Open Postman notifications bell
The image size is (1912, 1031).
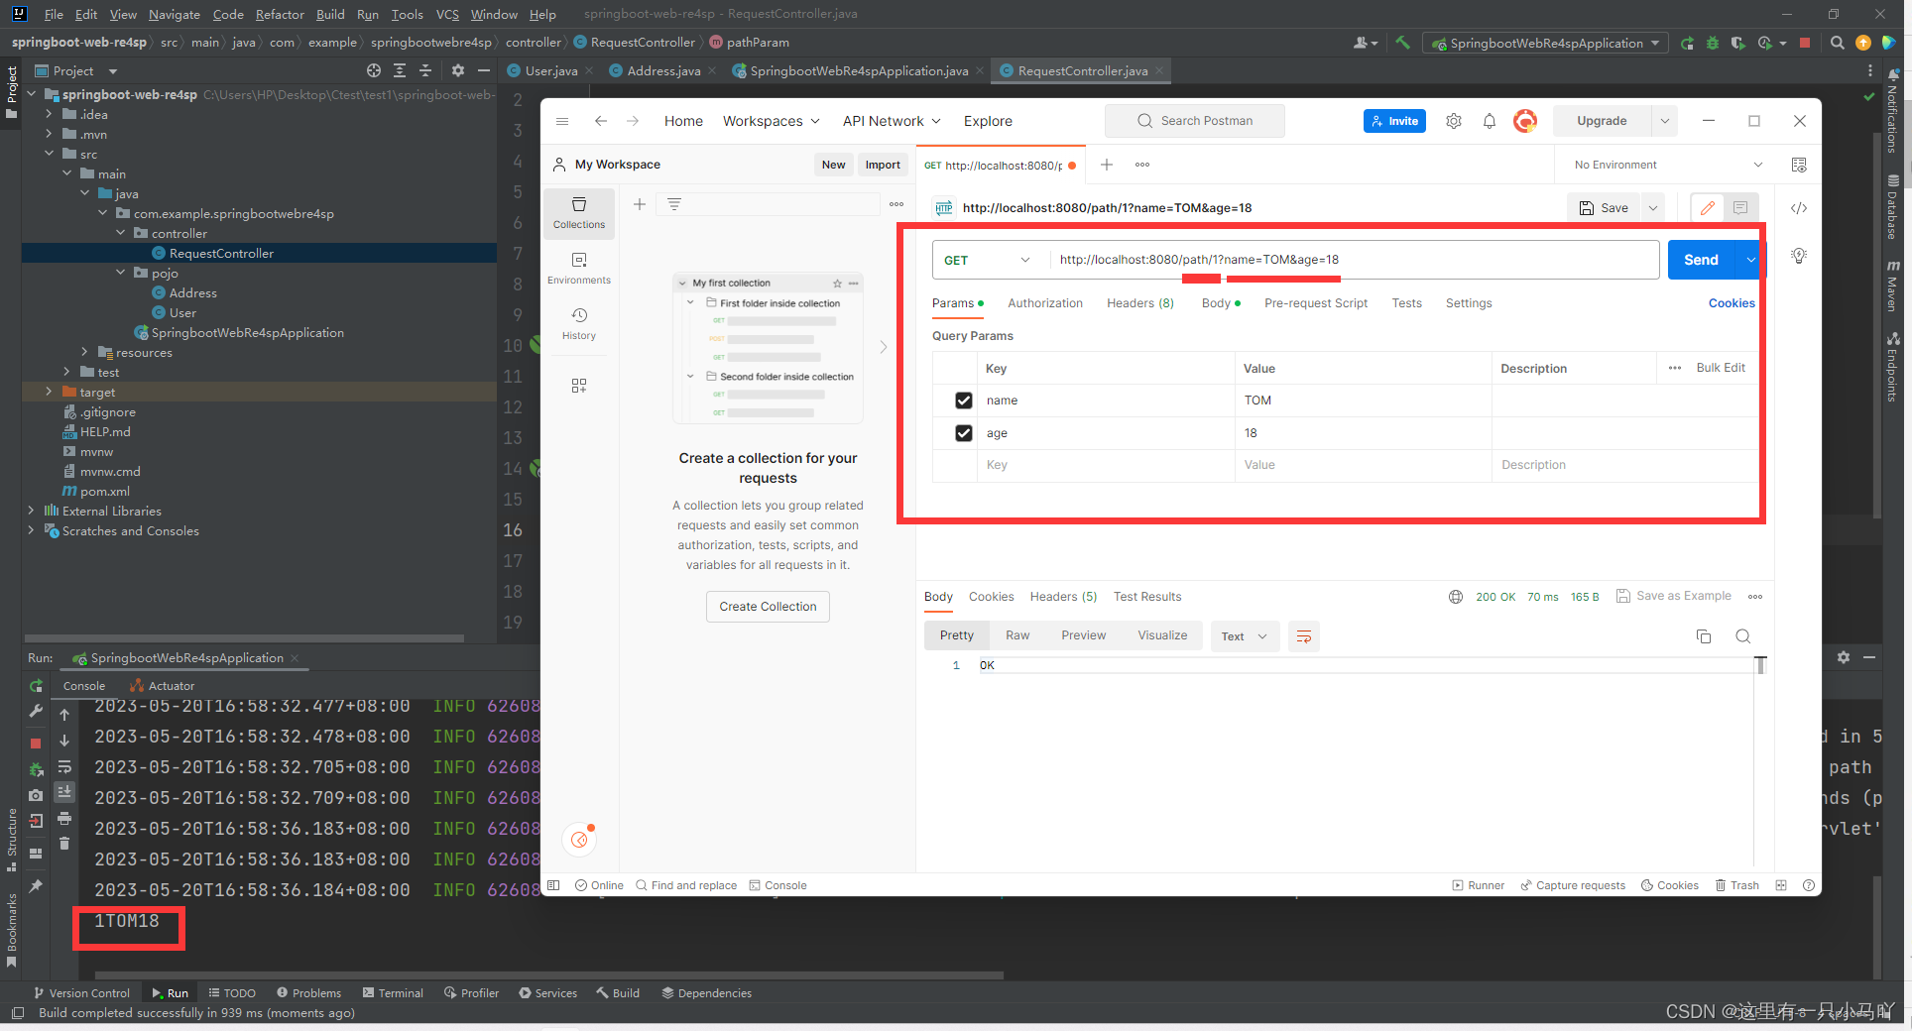point(1489,121)
